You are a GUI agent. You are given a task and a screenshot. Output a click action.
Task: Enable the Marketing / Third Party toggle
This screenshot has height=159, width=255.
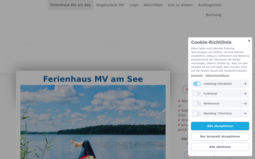(197, 113)
